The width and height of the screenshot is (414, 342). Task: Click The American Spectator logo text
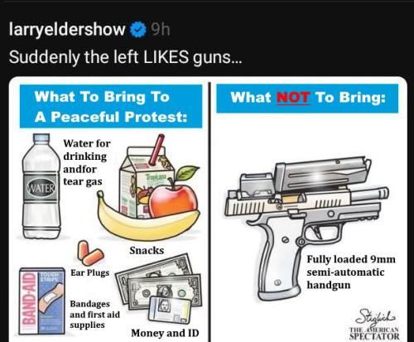(x=374, y=334)
